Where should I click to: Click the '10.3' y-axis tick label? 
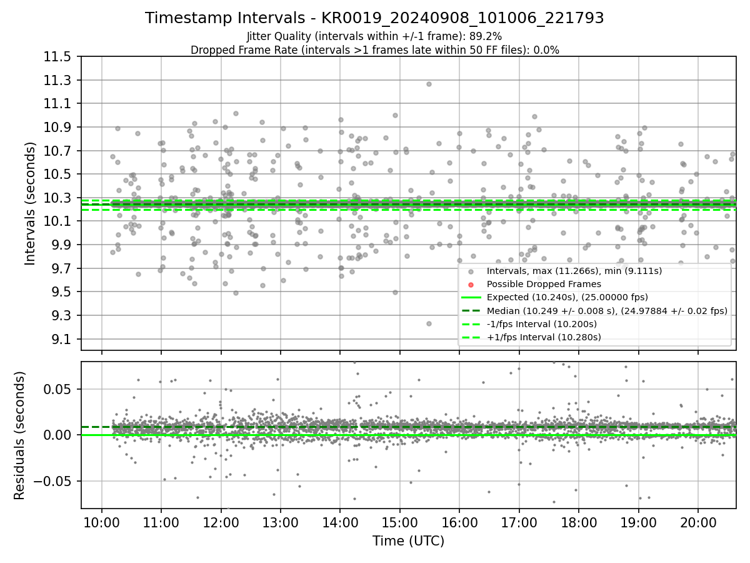[58, 198]
